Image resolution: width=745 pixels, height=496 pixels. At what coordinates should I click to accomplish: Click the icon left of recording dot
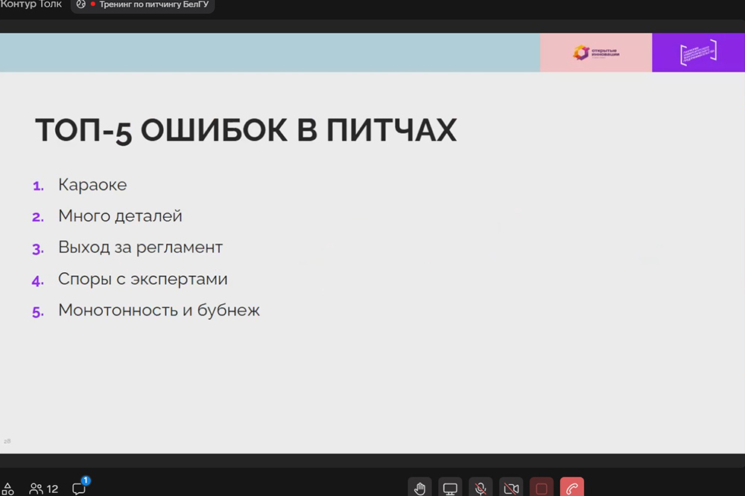81,4
